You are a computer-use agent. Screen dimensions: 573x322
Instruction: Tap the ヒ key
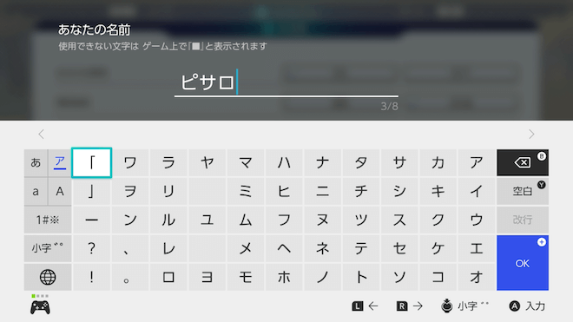(284, 191)
